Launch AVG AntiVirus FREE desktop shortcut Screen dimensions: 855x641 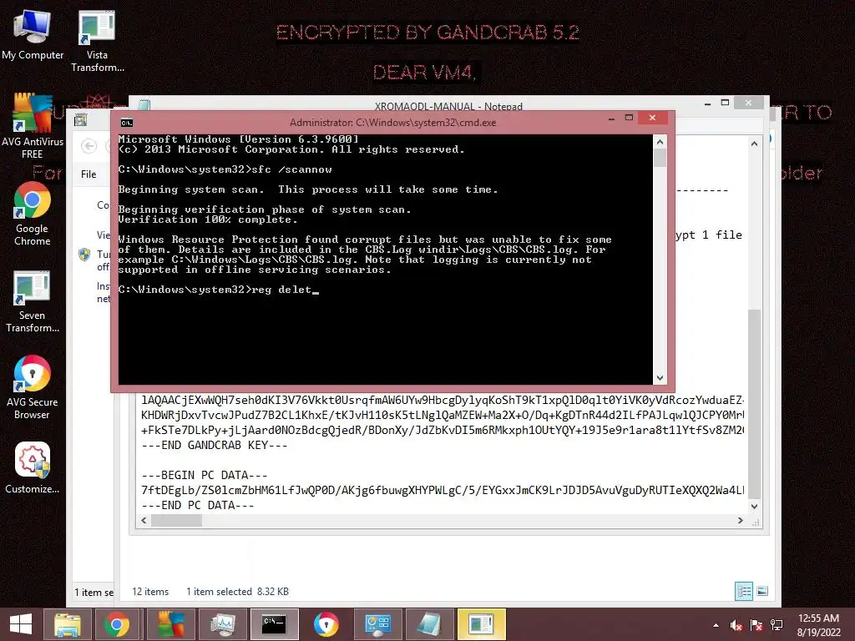pos(33,127)
